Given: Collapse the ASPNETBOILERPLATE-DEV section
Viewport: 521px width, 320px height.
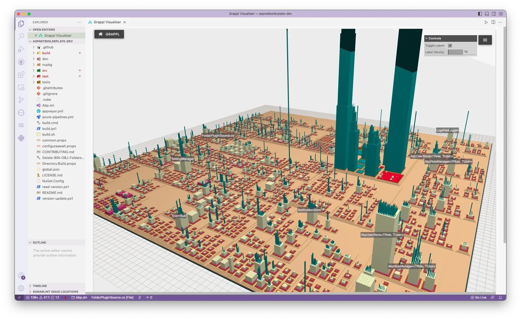Looking at the screenshot, I should coord(56,41).
